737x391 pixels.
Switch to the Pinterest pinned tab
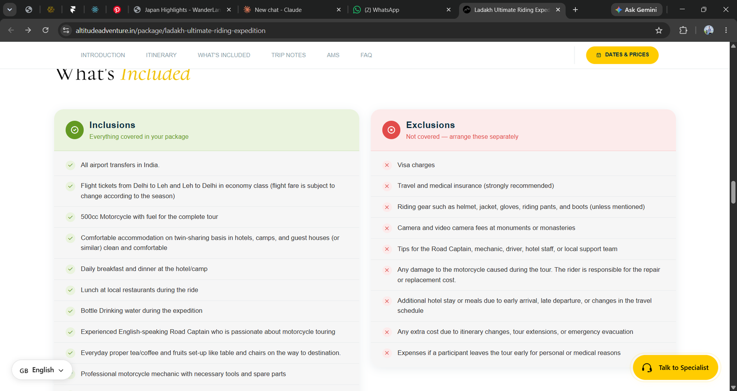click(117, 9)
